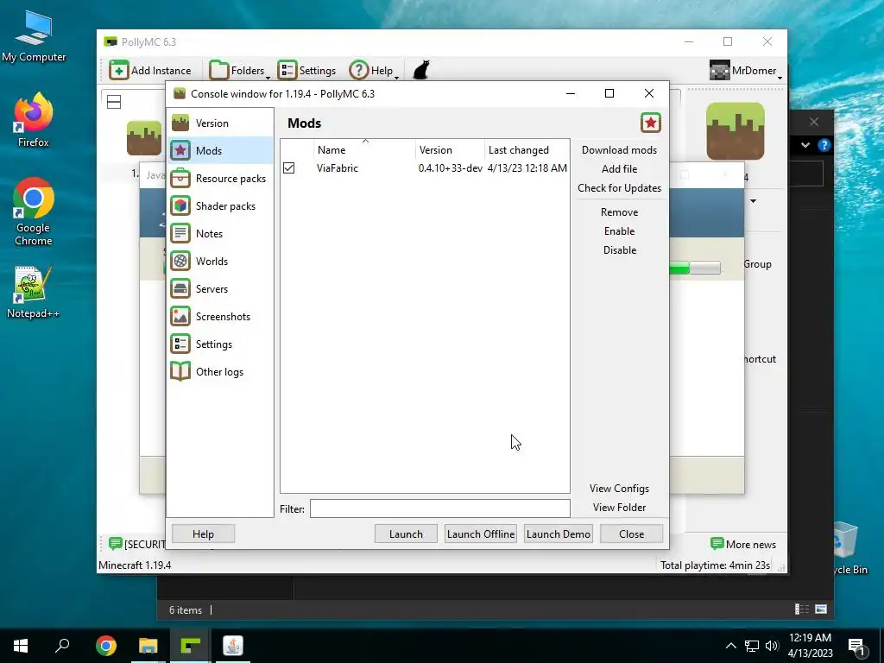Click taskbar search icon
The height and width of the screenshot is (663, 884).
(62, 646)
